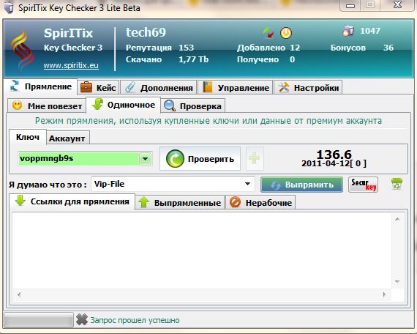The image size is (417, 334).
Task: Switch to the Ключ tab
Action: 28,137
